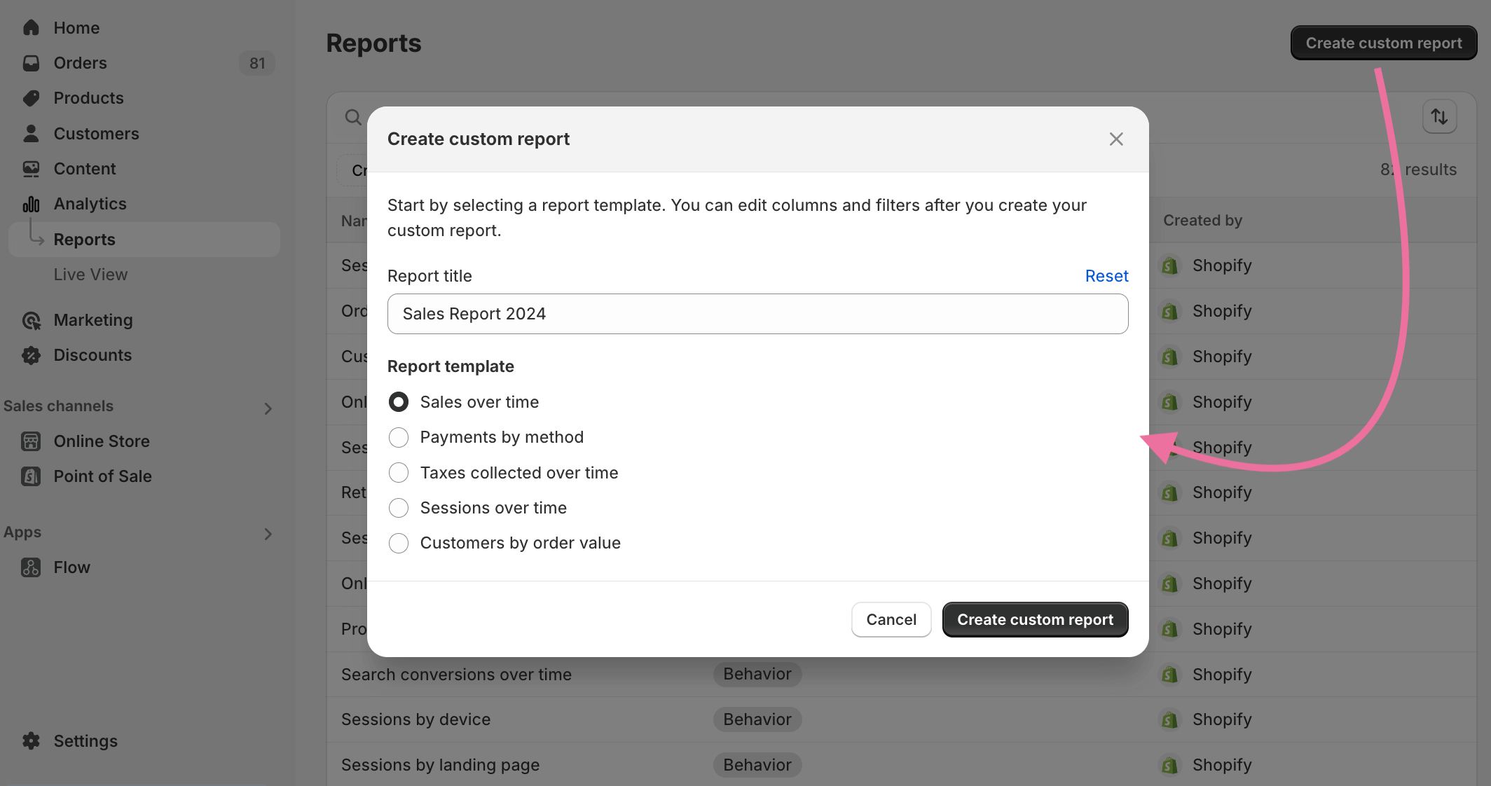Click Behavior tag for Sessions by landing page
This screenshot has height=786, width=1491.
tap(757, 765)
